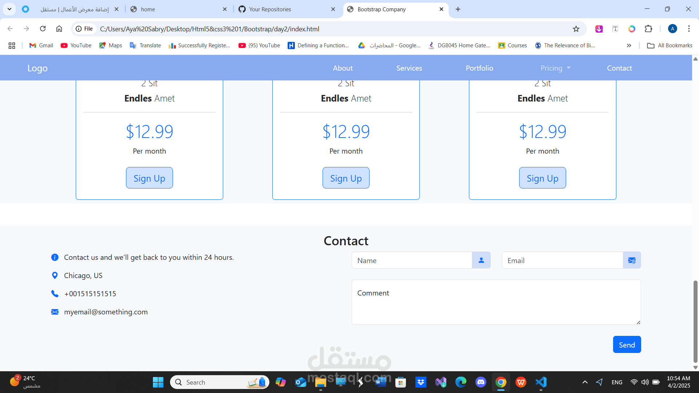The image size is (699, 393).
Task: Switch to the Your Repositories tab
Action: (x=270, y=9)
